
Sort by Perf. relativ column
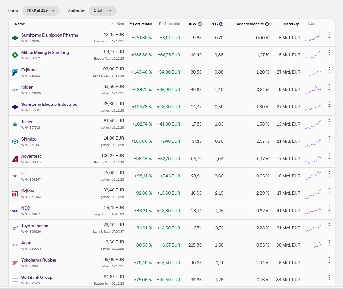point(142,24)
